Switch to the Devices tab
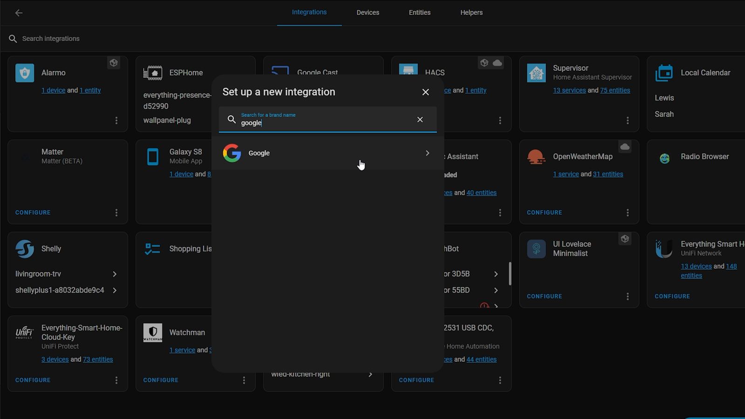 tap(367, 13)
